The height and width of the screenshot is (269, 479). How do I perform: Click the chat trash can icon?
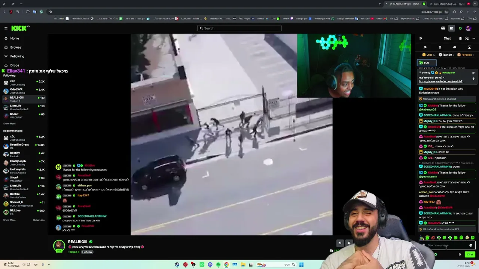pyautogui.click(x=440, y=47)
